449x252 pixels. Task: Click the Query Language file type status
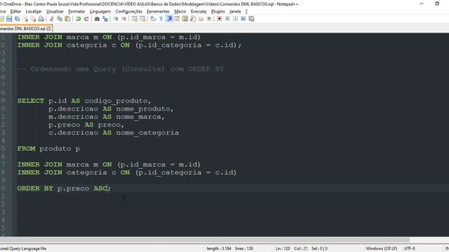(23, 248)
